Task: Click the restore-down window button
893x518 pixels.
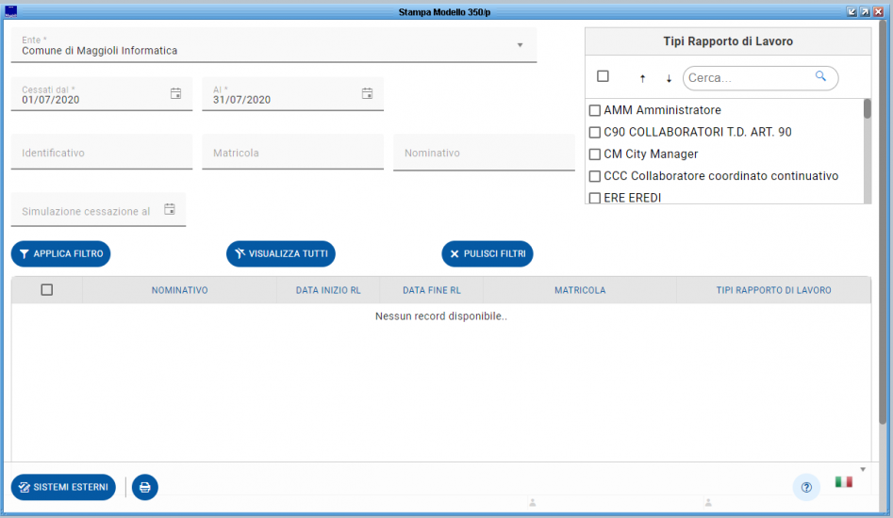Action: click(852, 12)
